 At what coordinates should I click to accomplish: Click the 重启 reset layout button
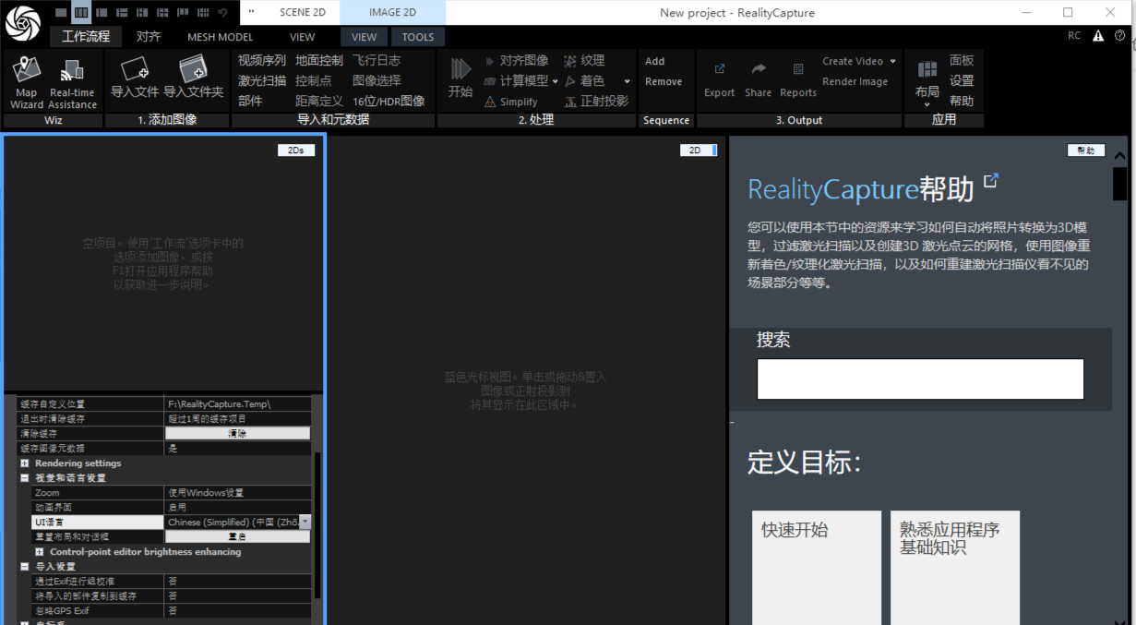point(237,537)
